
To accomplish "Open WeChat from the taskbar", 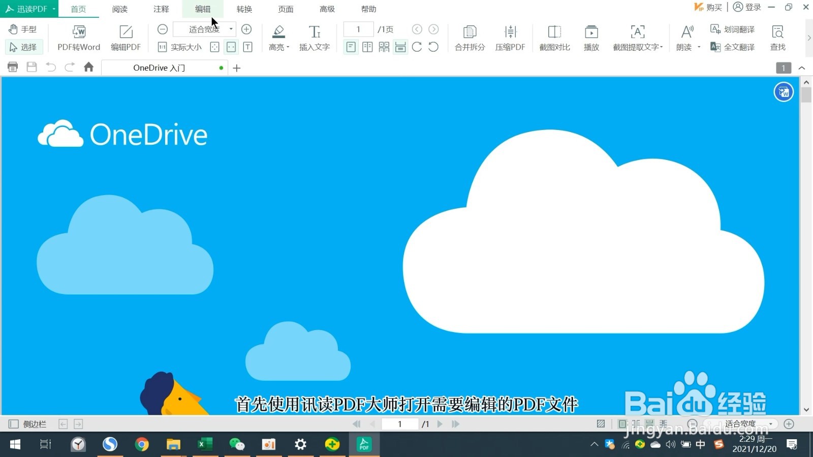I will 237,445.
